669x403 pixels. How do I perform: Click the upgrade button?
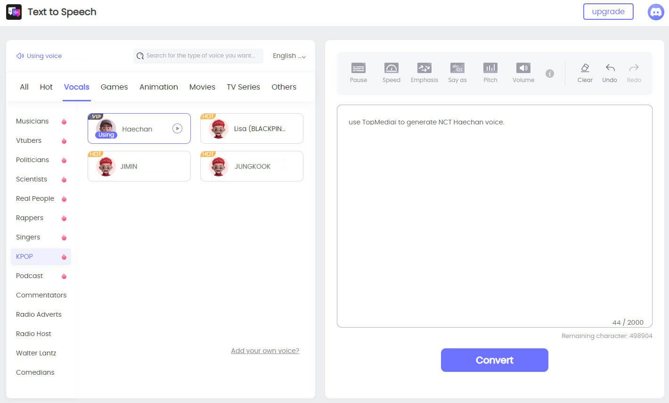[x=608, y=12]
